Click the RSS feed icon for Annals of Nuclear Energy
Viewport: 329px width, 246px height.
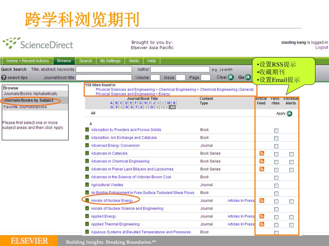click(x=262, y=201)
